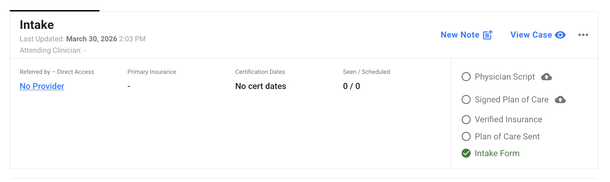Click upload cloud icon beside Physician Script
This screenshot has height=182, width=610.
point(546,77)
